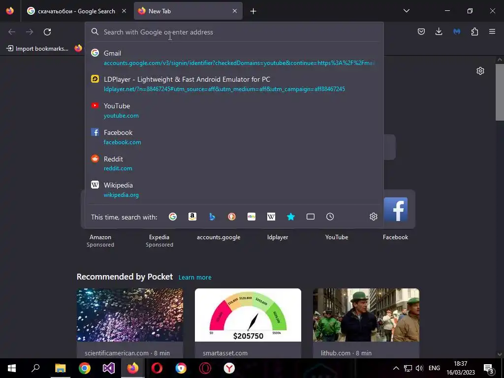Click the blue M extension icon
Screen dimensions: 504x378
click(457, 31)
